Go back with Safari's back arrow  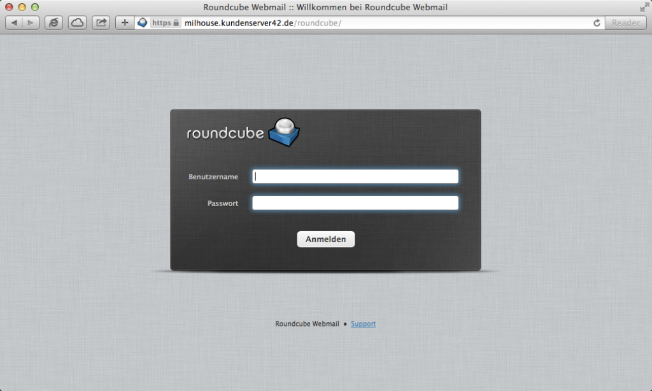14,23
